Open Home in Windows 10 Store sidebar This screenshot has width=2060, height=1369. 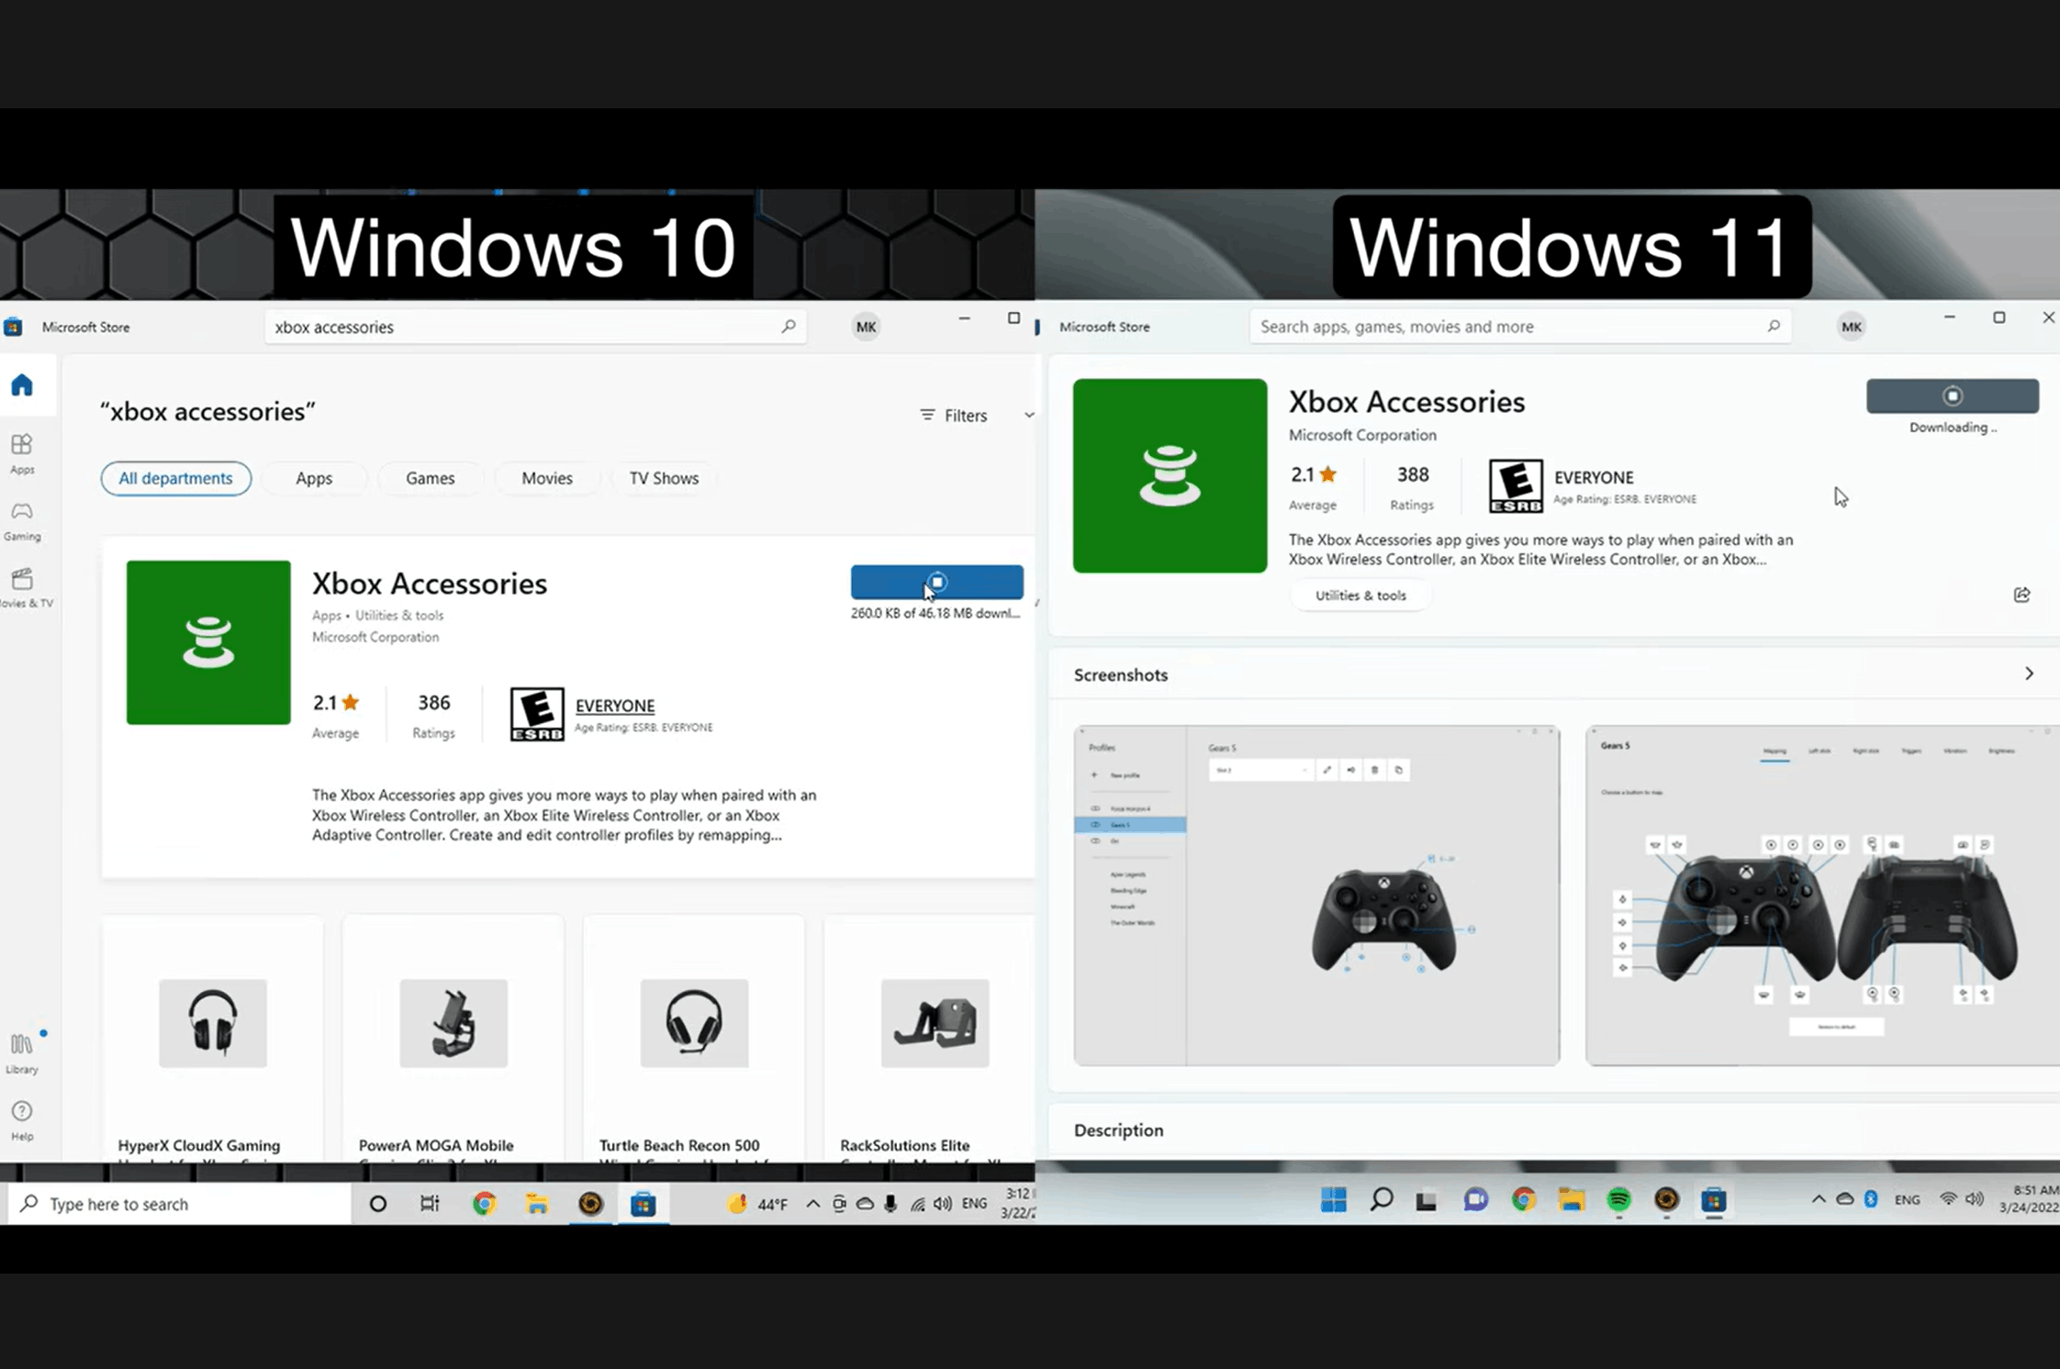coord(22,385)
